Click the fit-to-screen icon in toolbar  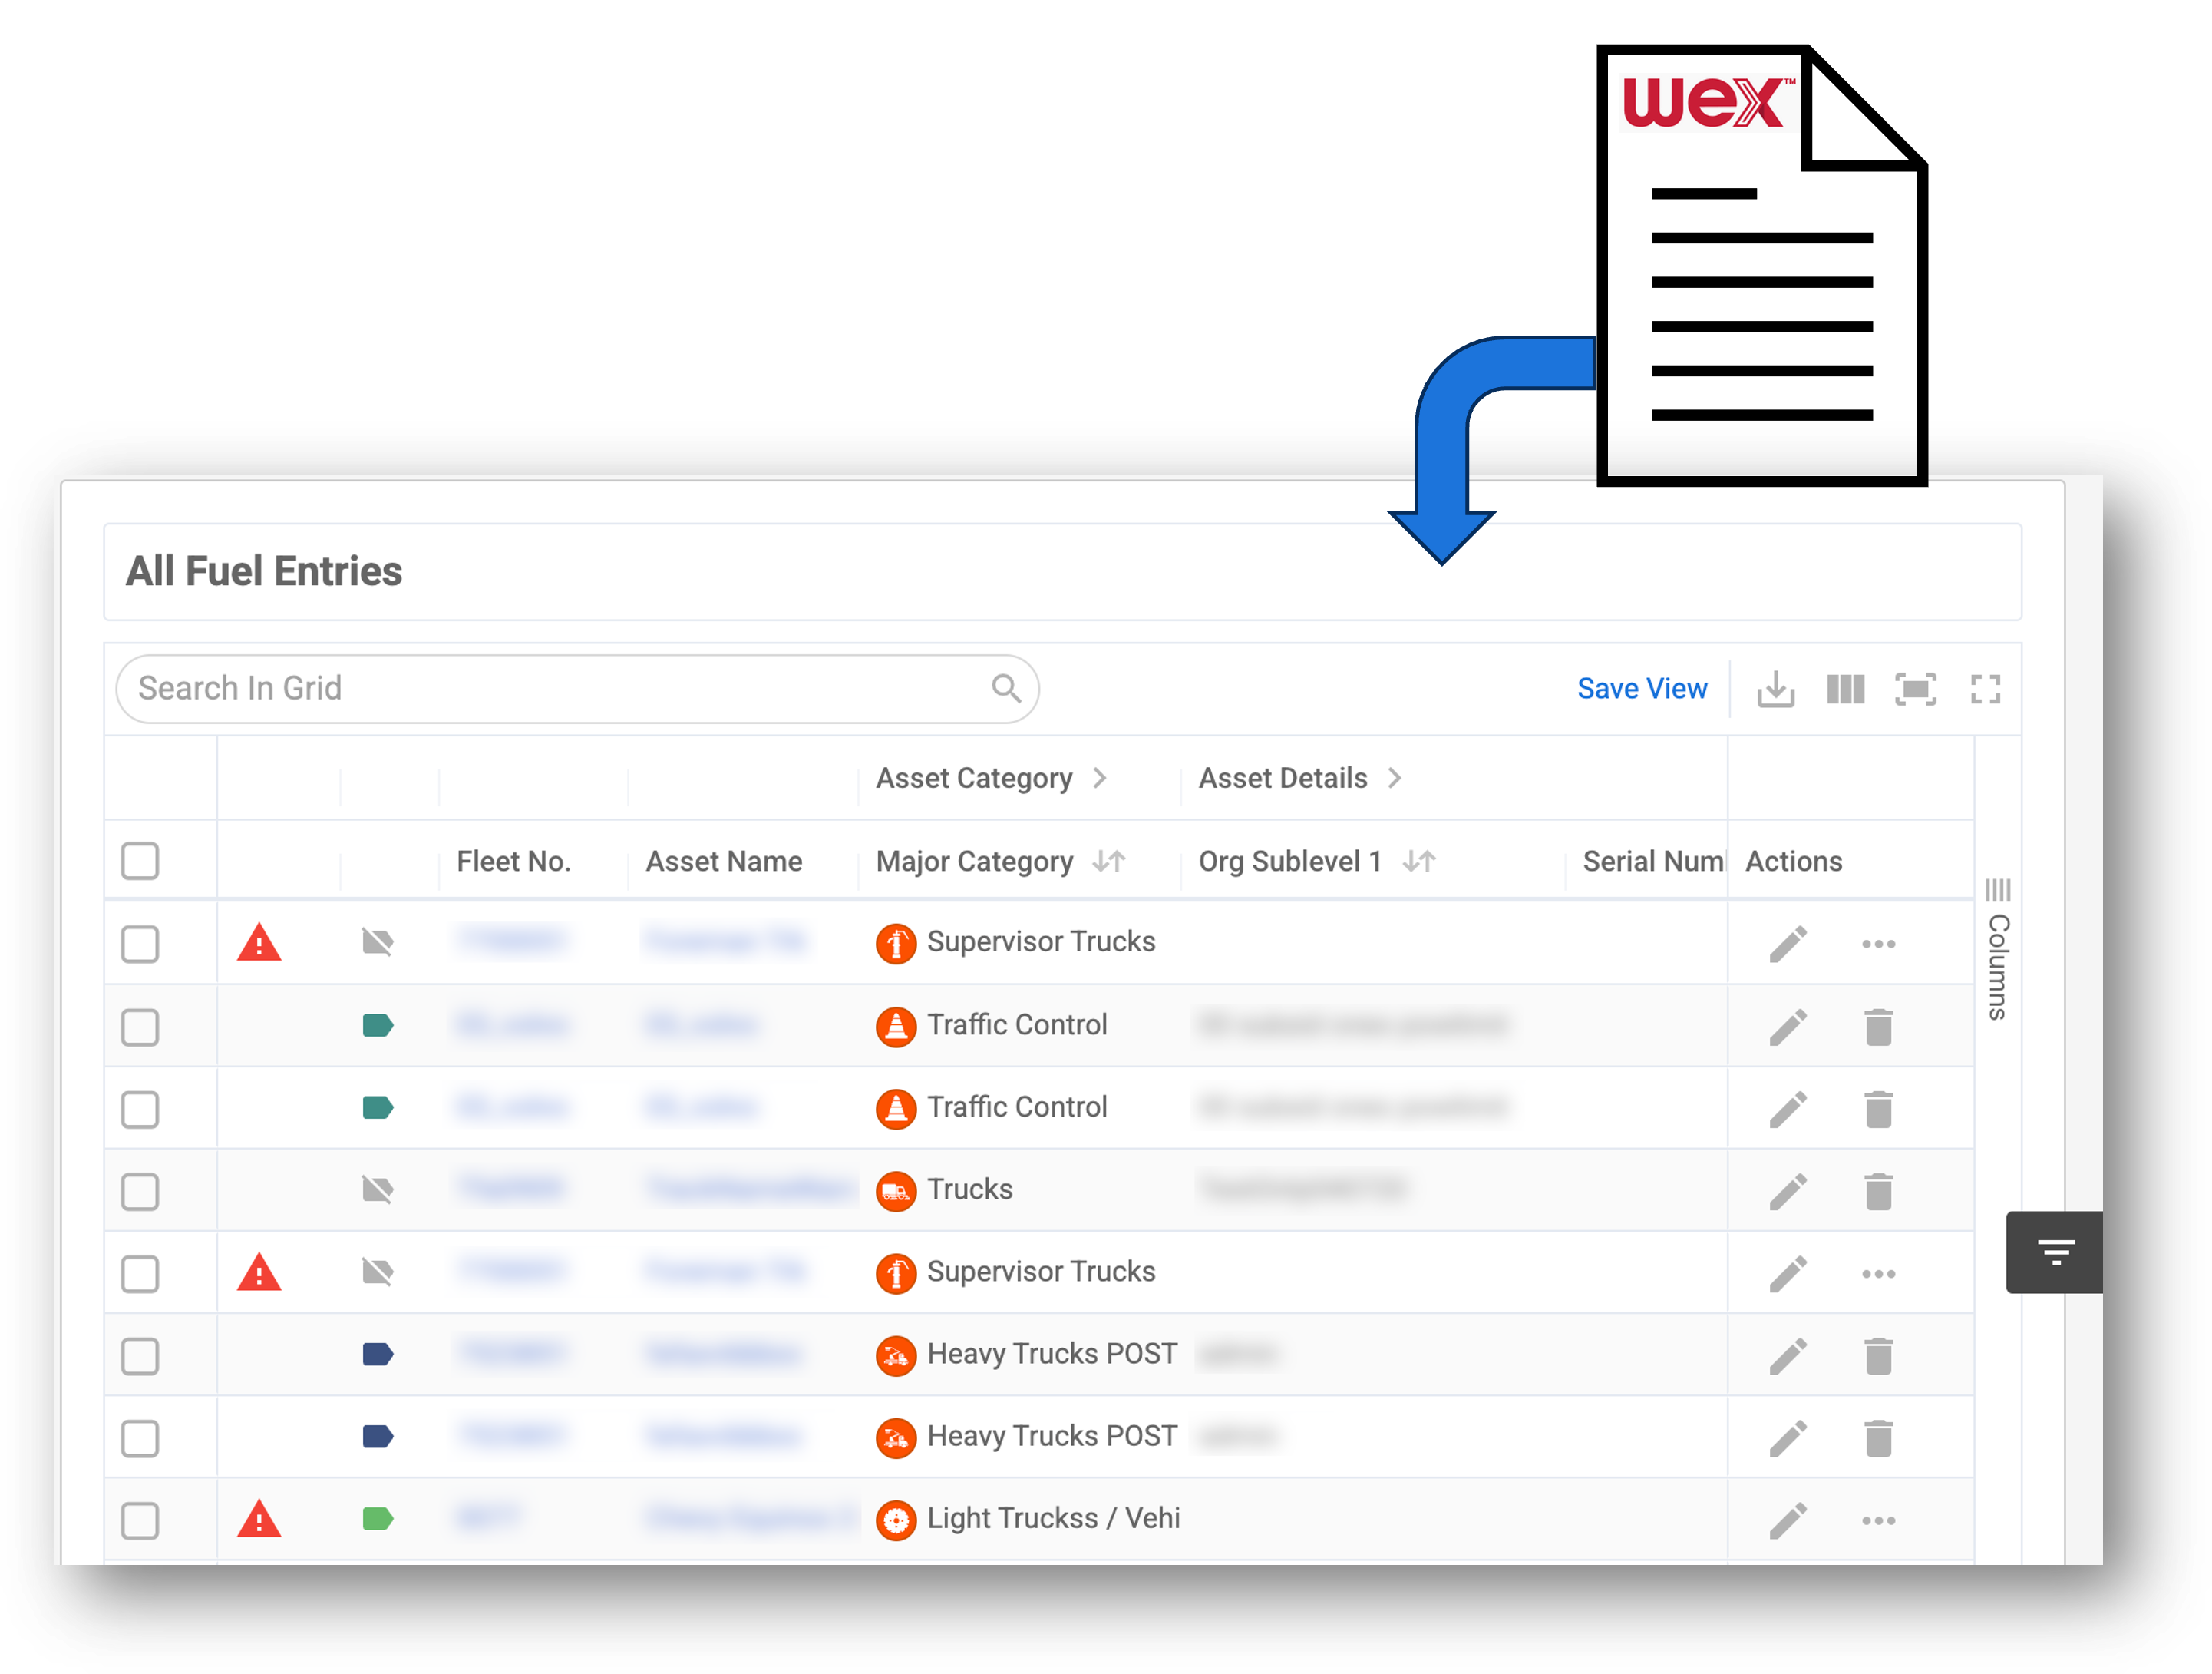(x=1915, y=690)
